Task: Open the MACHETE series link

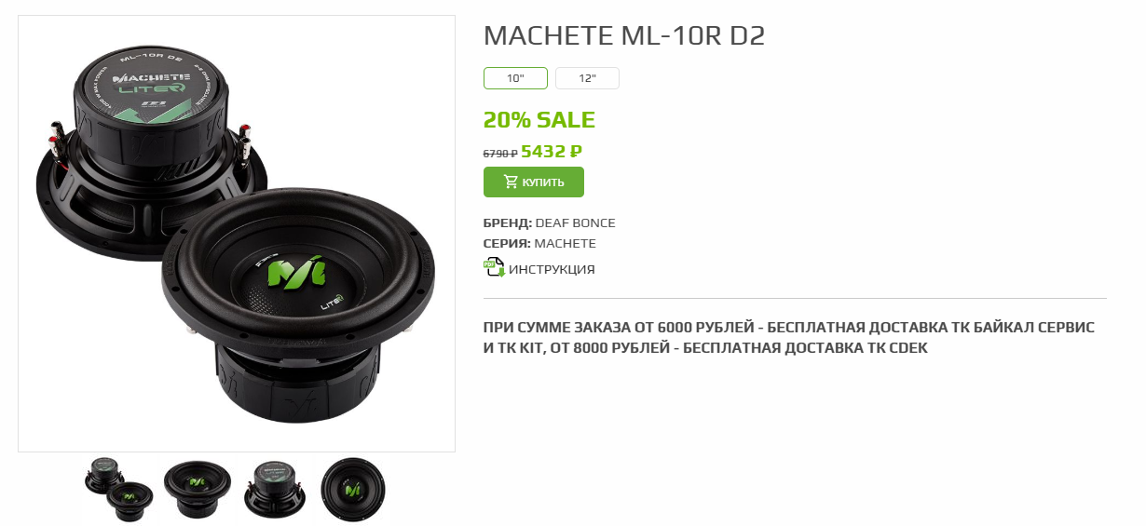Action: 566,244
